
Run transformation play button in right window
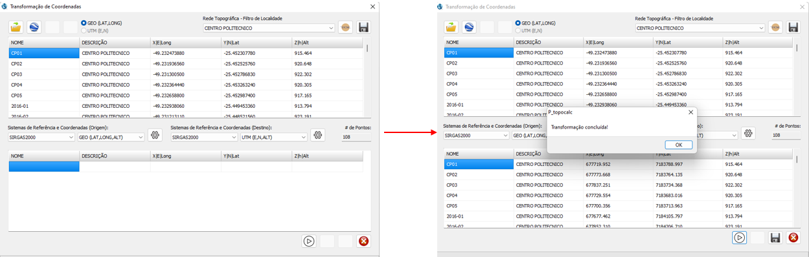click(x=739, y=238)
